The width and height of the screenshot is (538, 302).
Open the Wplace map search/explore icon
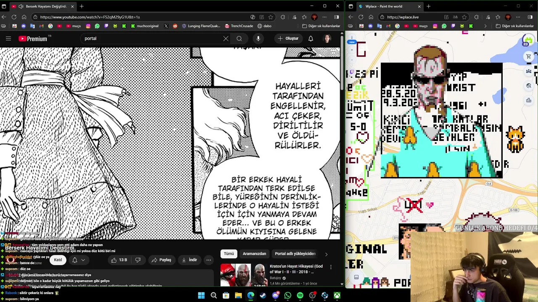(528, 86)
